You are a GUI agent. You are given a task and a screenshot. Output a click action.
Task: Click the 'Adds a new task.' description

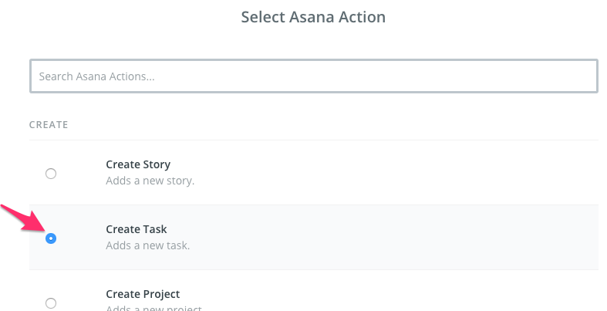148,245
